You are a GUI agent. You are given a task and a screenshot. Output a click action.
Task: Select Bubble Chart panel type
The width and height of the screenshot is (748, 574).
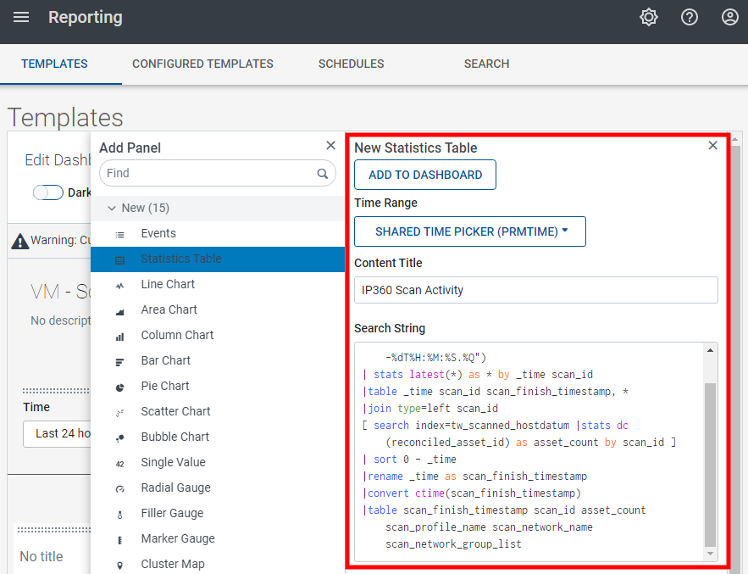pyautogui.click(x=218, y=437)
